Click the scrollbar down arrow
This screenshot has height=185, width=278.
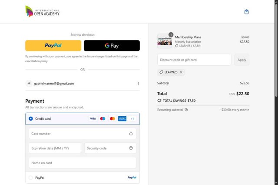coord(276,183)
